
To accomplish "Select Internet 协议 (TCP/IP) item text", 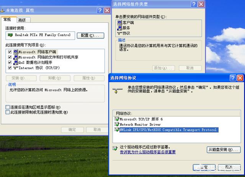I will pos(39,68).
